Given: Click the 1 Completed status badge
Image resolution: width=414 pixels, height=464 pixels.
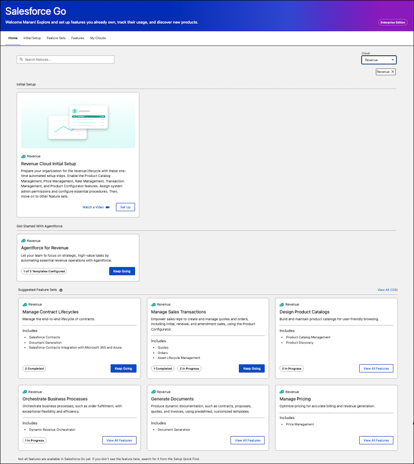Looking at the screenshot, I should [162, 368].
